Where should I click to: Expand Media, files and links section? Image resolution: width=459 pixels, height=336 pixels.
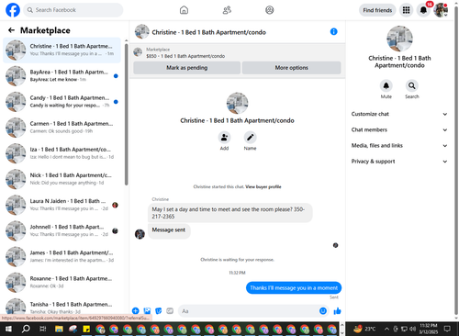coord(399,146)
